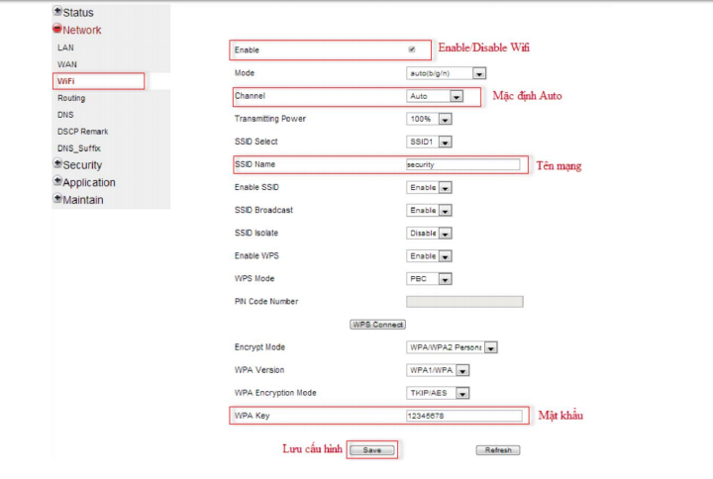This screenshot has height=479, width=713.
Task: Toggle the WiFi Enable checkbox
Action: coord(411,49)
